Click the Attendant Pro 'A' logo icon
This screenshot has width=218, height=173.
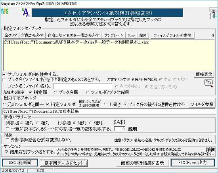[x=26, y=13]
